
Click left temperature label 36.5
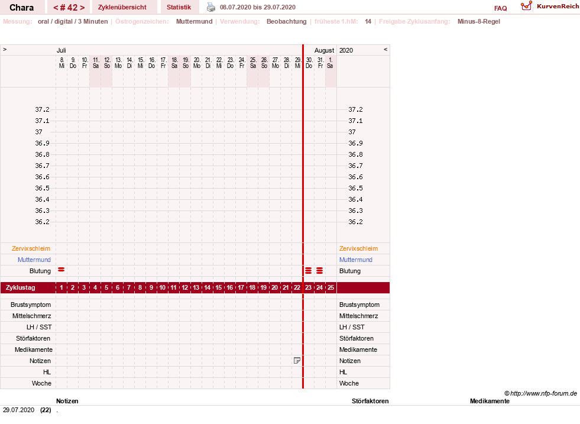click(x=42, y=188)
